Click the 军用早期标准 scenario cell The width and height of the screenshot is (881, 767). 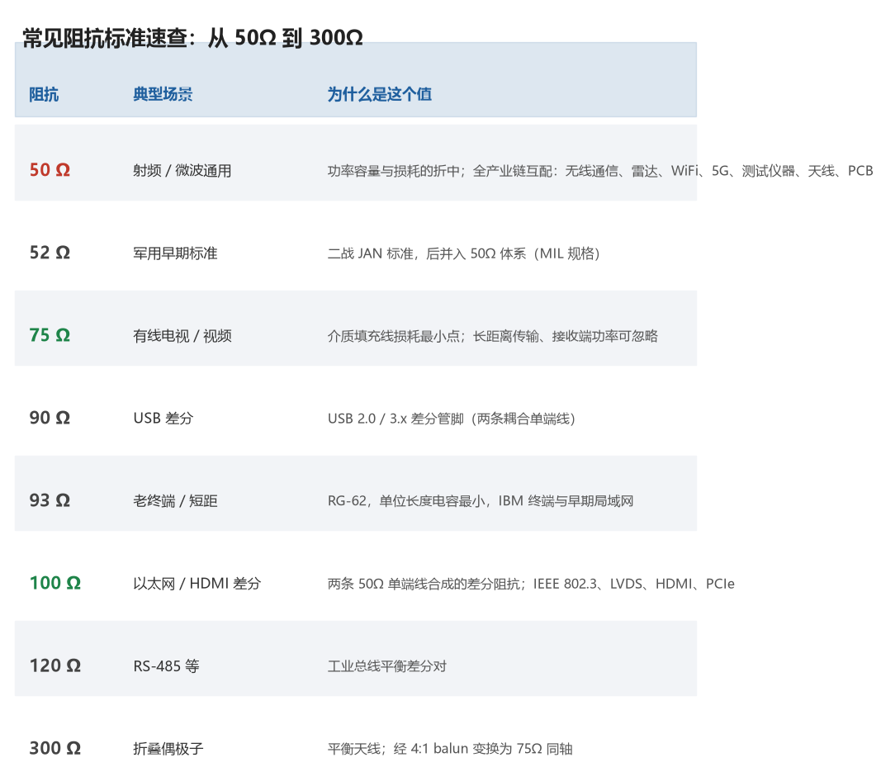pos(175,253)
